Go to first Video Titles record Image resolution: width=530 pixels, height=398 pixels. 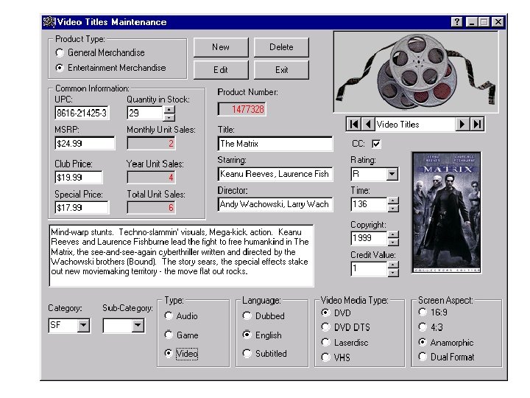point(354,125)
